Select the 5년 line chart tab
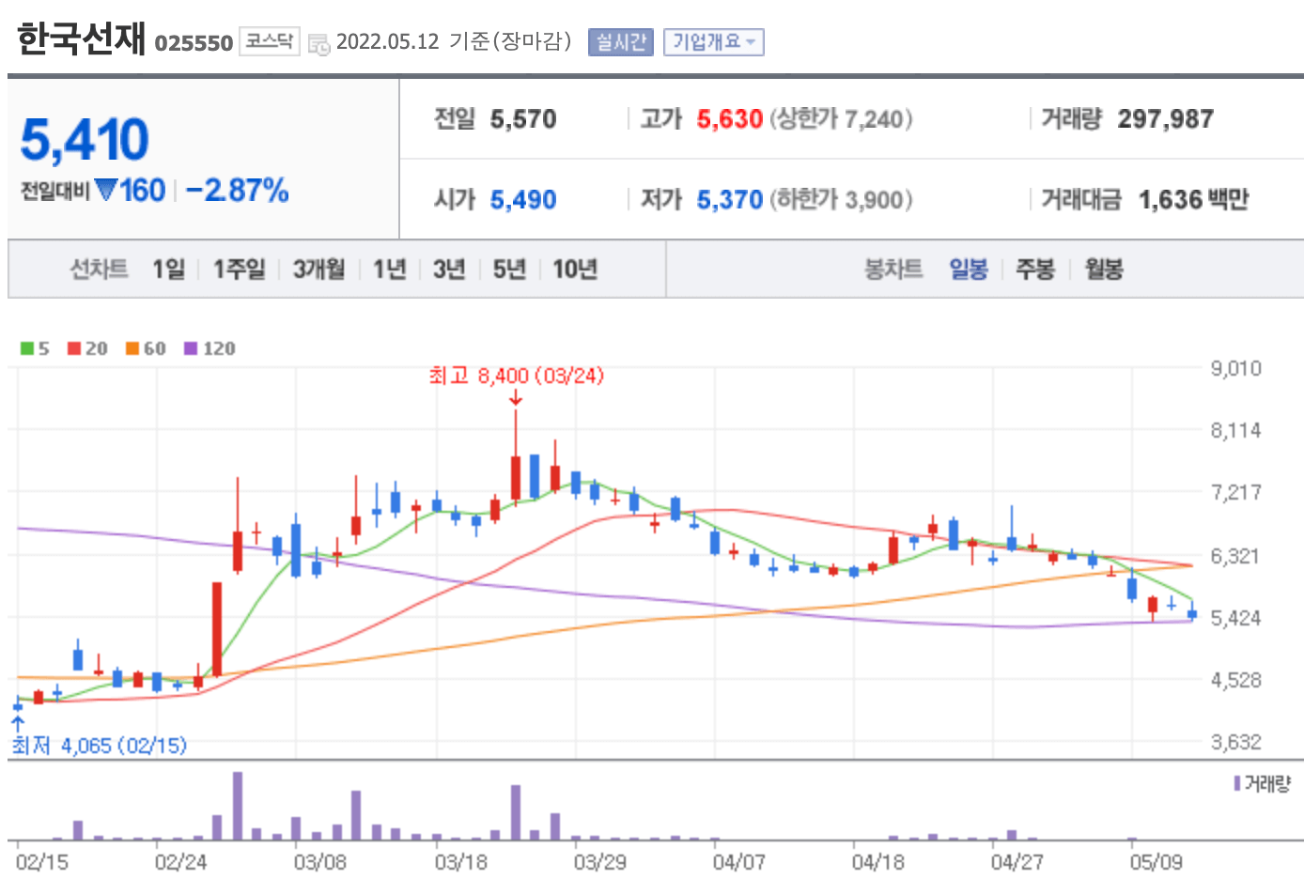Image resolution: width=1304 pixels, height=894 pixels. pyautogui.click(x=509, y=270)
